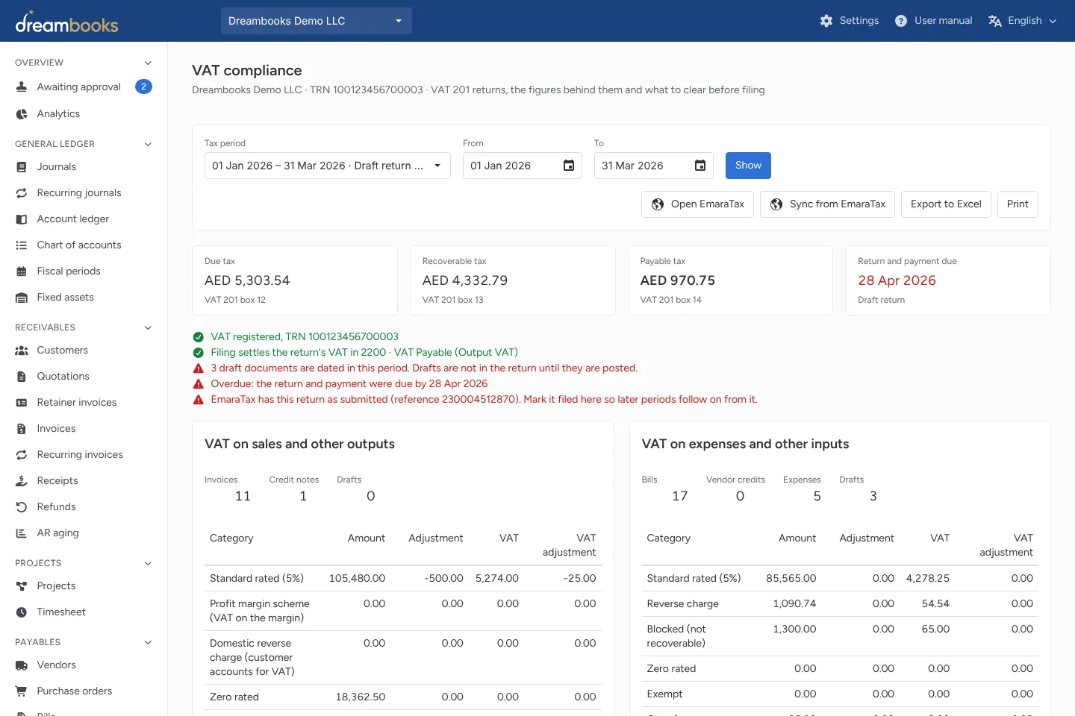Click the Purchase orders cart icon
The width and height of the screenshot is (1075, 716).
[x=22, y=691]
